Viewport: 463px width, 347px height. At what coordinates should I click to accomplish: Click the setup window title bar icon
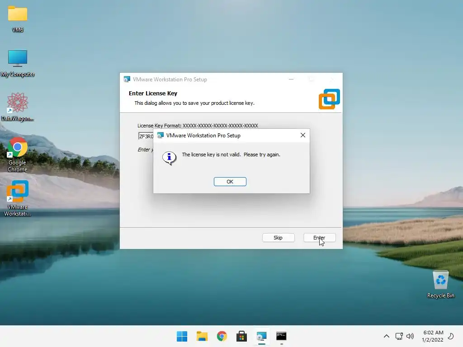point(127,79)
